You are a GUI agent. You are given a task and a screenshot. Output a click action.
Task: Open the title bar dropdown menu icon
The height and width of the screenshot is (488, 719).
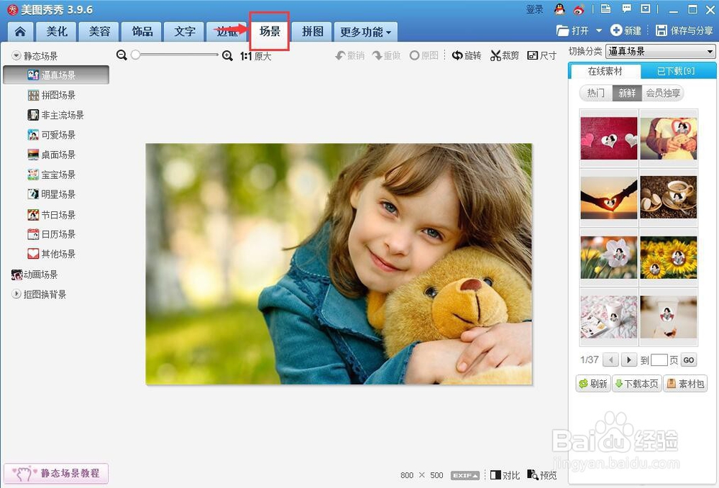click(646, 9)
